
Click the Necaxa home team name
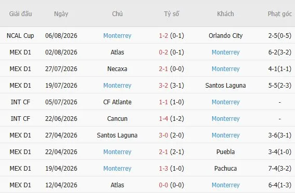(x=117, y=69)
